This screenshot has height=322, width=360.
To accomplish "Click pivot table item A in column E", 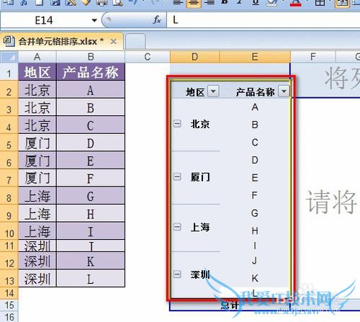I will [255, 107].
